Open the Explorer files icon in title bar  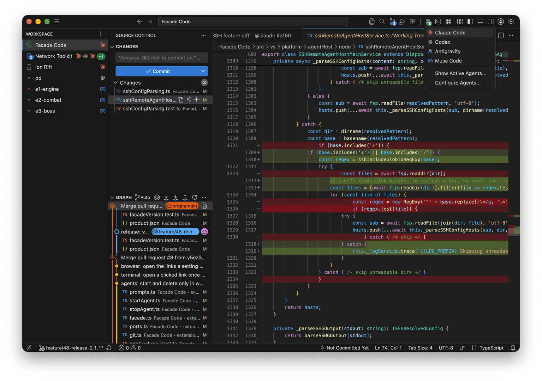(372, 22)
